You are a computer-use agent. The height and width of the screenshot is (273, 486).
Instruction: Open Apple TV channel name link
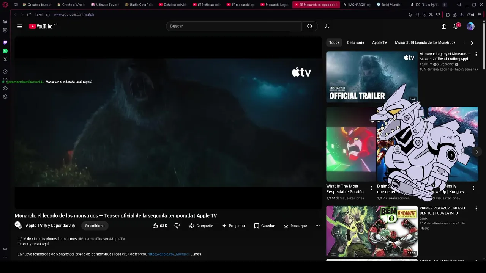pyautogui.click(x=34, y=226)
